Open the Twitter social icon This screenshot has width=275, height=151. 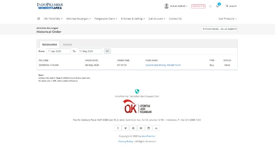point(126,128)
